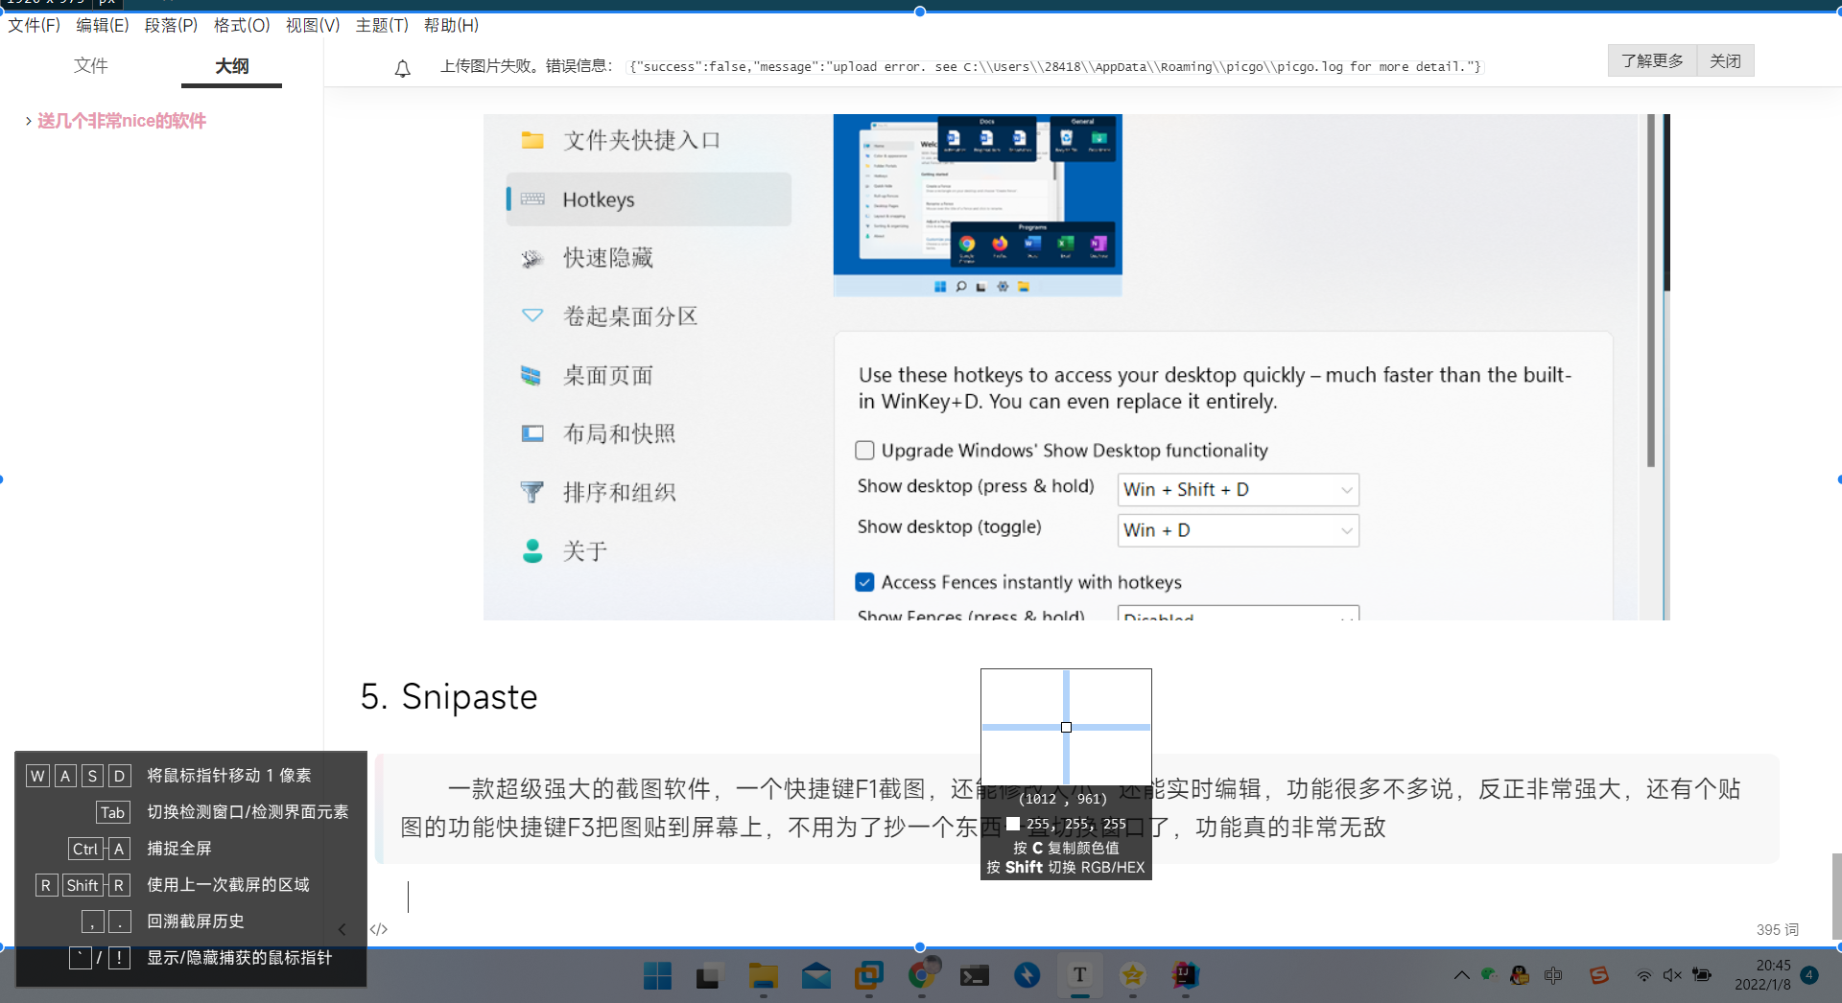Open the 格式(O) menu
This screenshot has height=1003, width=1842.
click(242, 26)
